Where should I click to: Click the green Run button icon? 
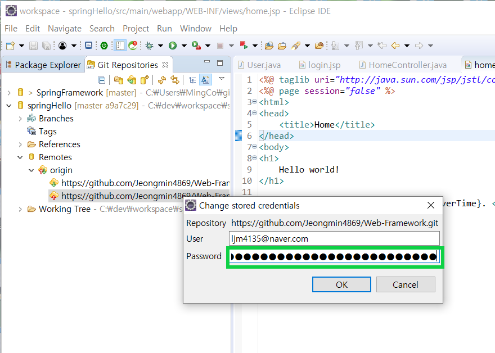pos(172,46)
